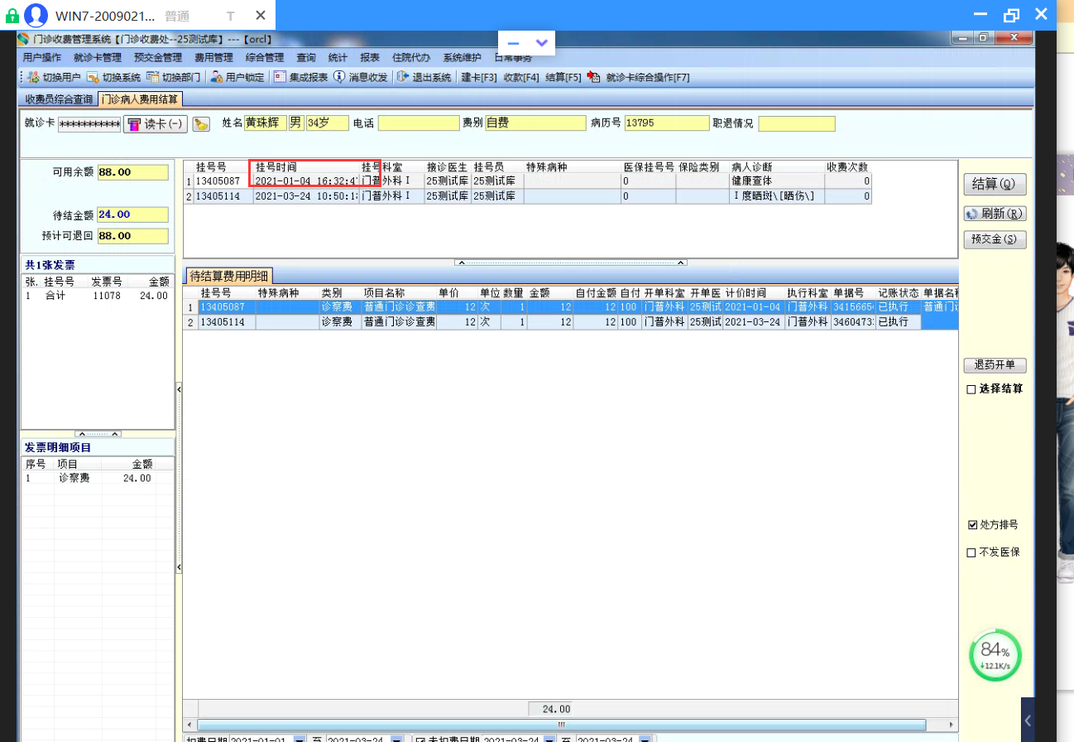Viewport: 1074px width, 742px height.
Task: Switch to the 收费员综合查询 tab
Action: coord(59,99)
